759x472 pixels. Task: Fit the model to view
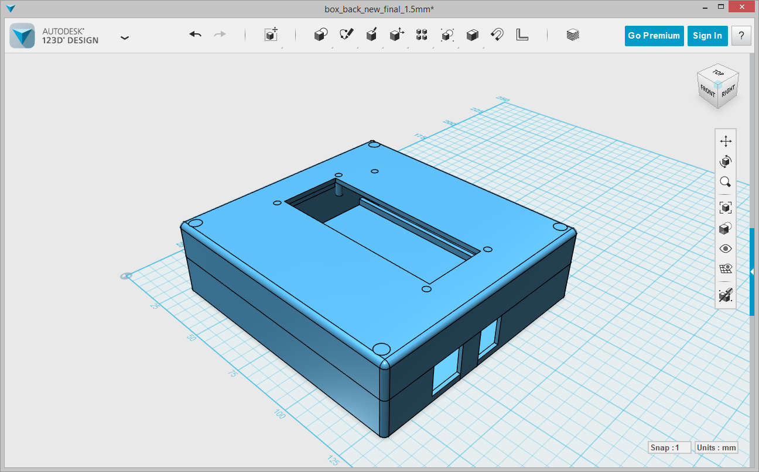[726, 208]
